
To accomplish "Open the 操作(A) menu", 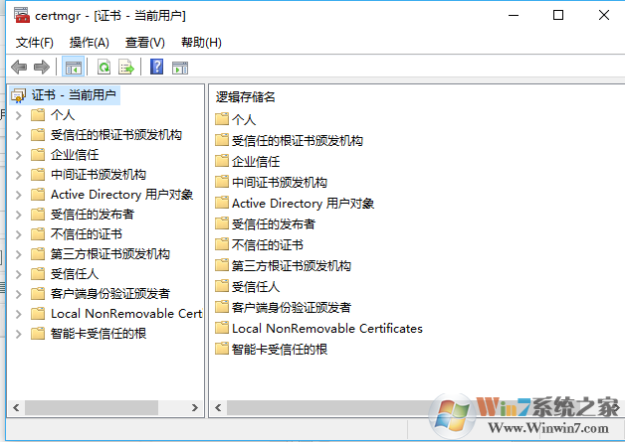I will click(x=90, y=42).
